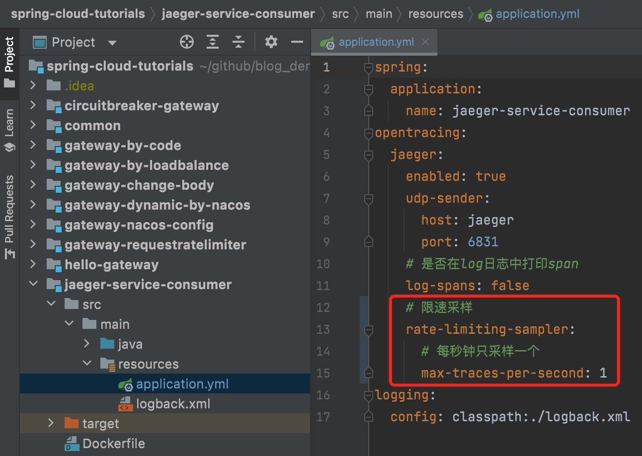Screen dimensions: 642x456
Task: Expand the gateway-by-code module chevron
Action: tap(33, 145)
